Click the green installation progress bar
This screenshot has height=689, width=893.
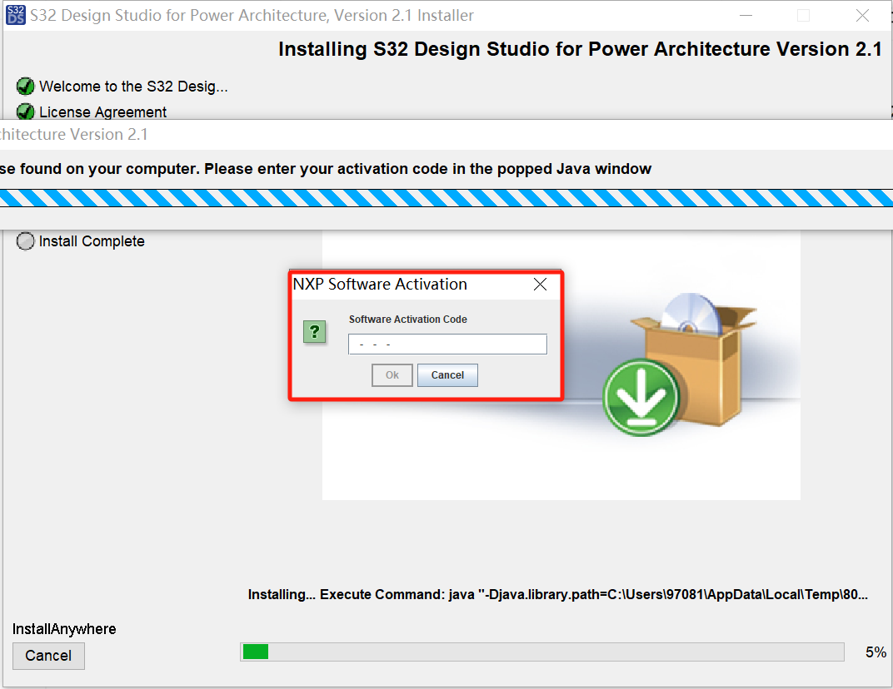point(541,652)
